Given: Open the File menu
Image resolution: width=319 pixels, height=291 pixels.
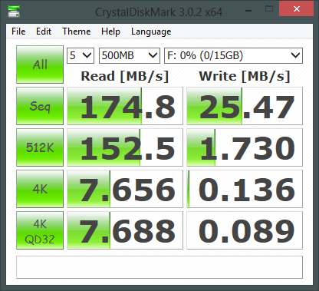Looking at the screenshot, I should tap(18, 31).
